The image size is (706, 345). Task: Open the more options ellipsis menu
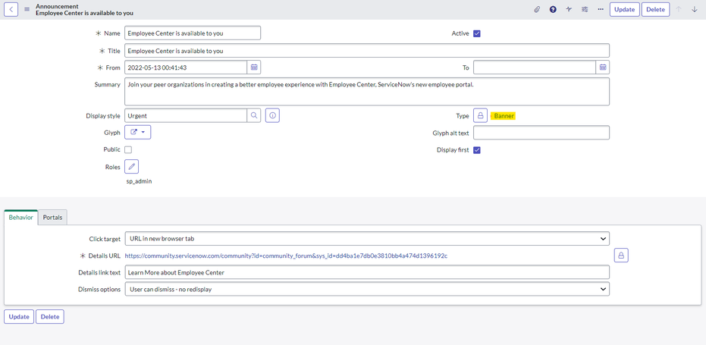coord(601,9)
